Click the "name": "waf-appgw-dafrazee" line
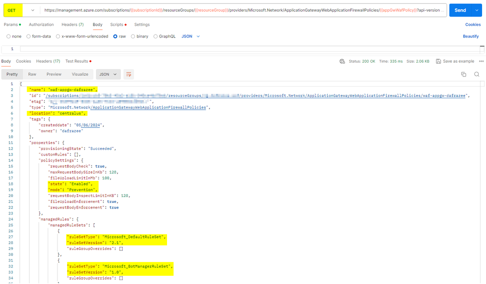 tap(62, 89)
